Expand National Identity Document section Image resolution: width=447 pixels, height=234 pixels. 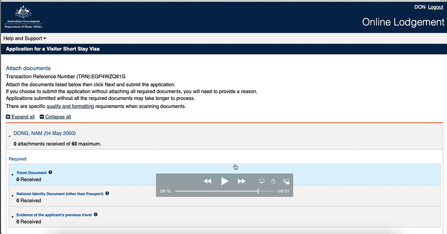tap(12, 196)
